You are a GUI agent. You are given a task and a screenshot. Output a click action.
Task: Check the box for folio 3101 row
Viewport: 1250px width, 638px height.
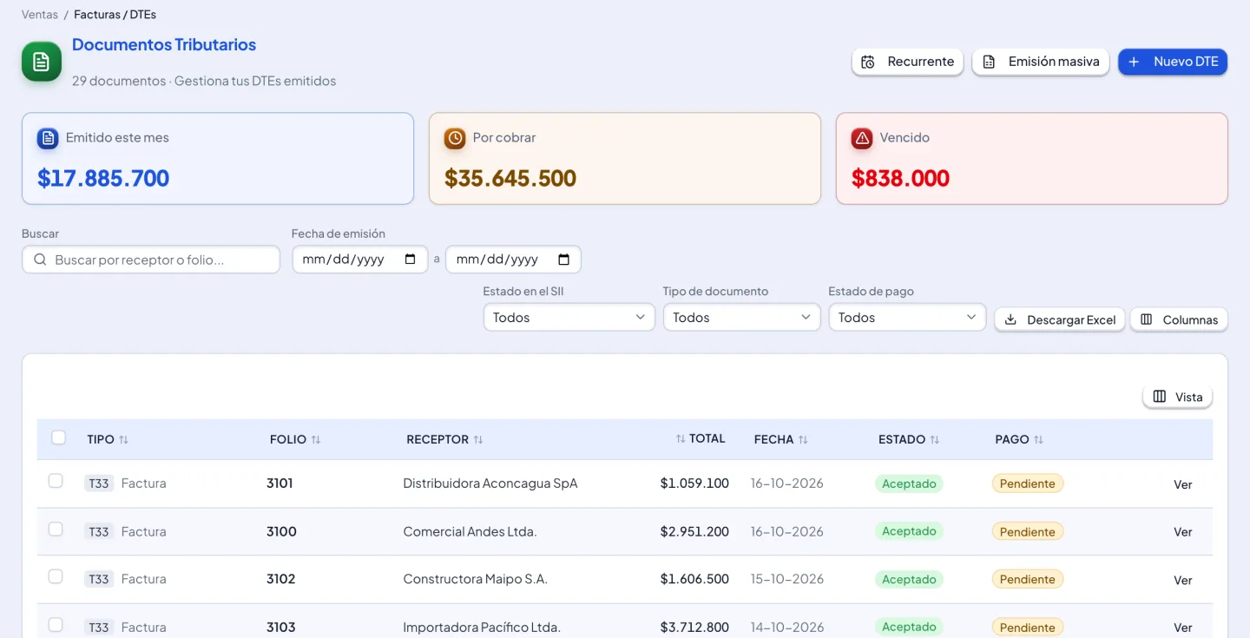click(56, 481)
